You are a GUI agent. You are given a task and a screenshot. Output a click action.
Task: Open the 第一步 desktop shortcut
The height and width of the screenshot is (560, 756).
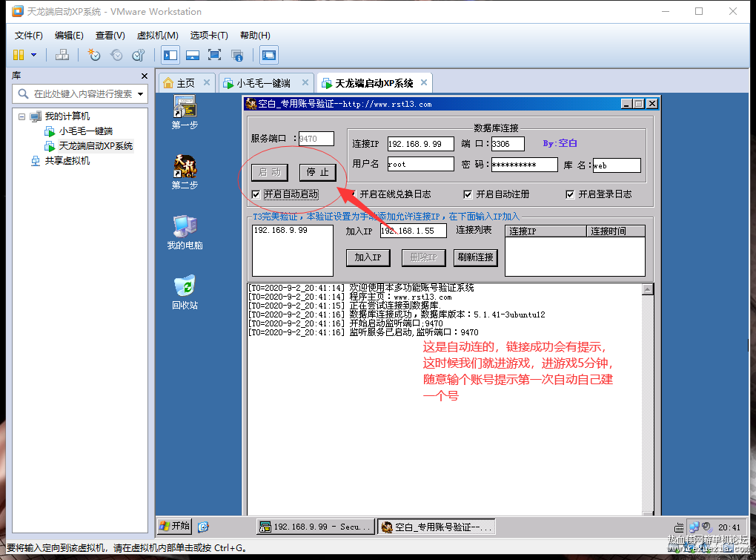pyautogui.click(x=185, y=113)
